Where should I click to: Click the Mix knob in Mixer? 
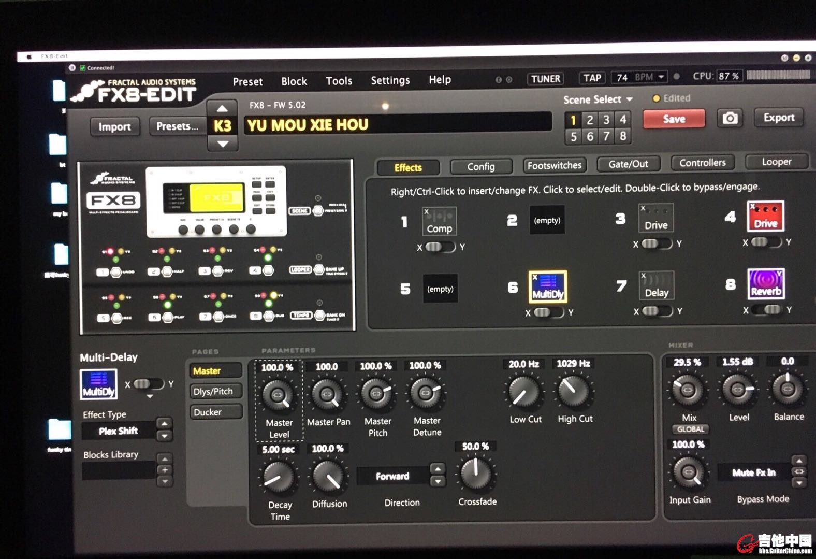tap(687, 390)
